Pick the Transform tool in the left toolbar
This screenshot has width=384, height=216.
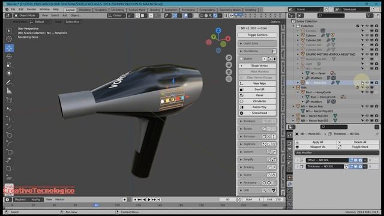pos(9,73)
